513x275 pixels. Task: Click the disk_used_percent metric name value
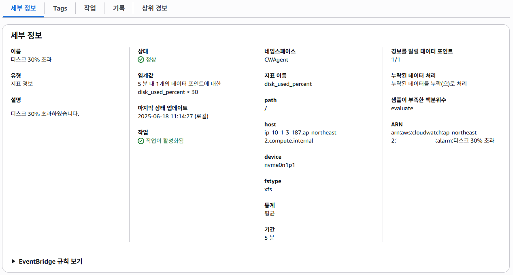(288, 84)
